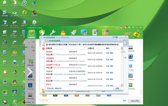Open the 360 dropdown menu arrow in title bar

[133, 27]
